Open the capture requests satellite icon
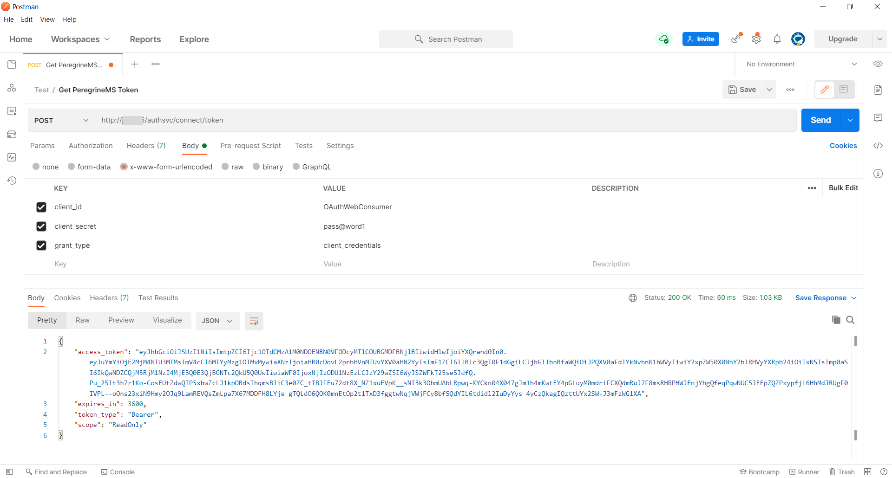This screenshot has height=478, width=892. [x=736, y=39]
